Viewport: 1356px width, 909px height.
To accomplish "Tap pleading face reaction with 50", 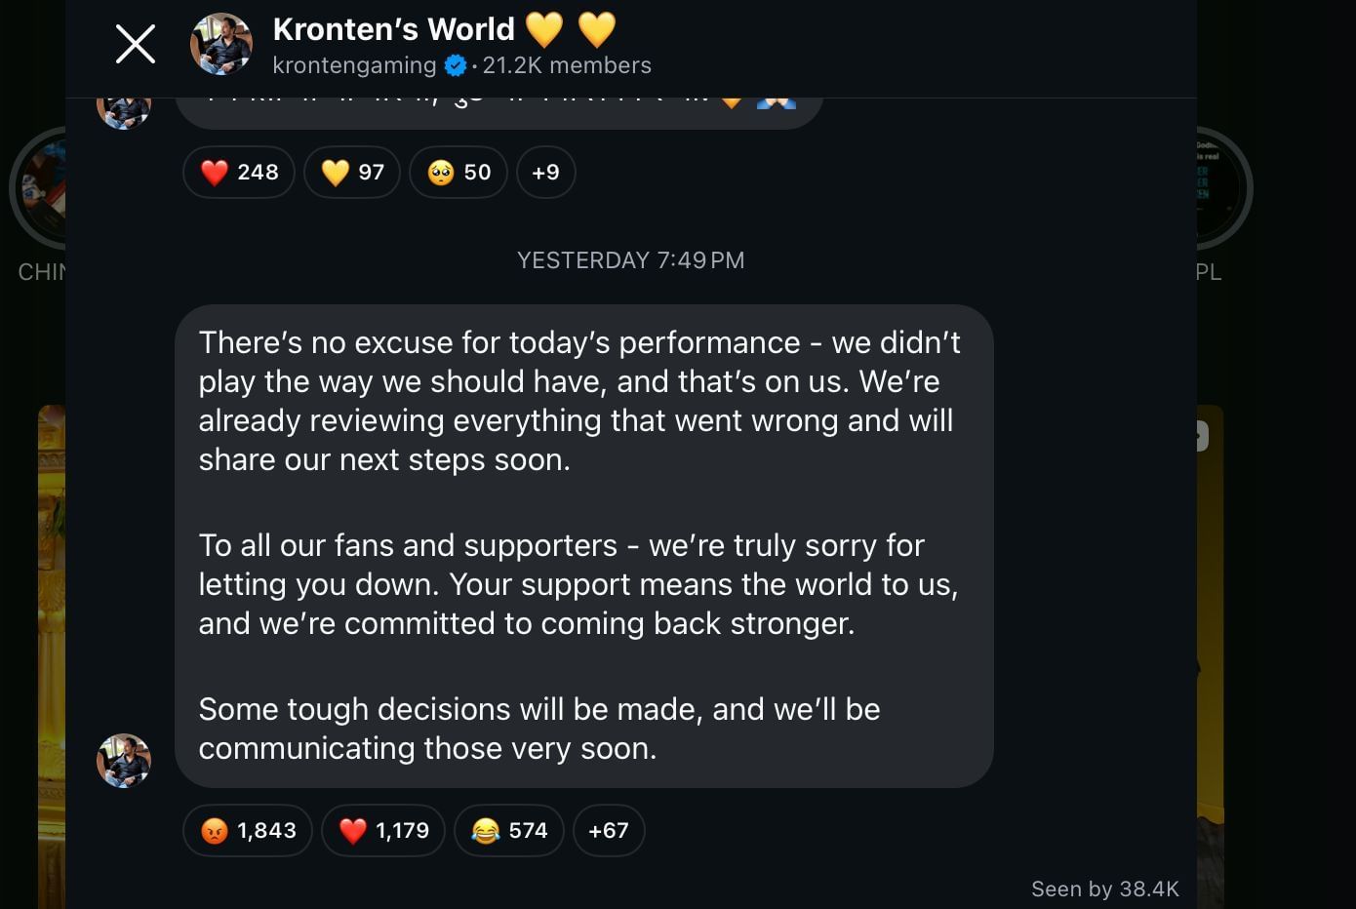I will pos(459,173).
